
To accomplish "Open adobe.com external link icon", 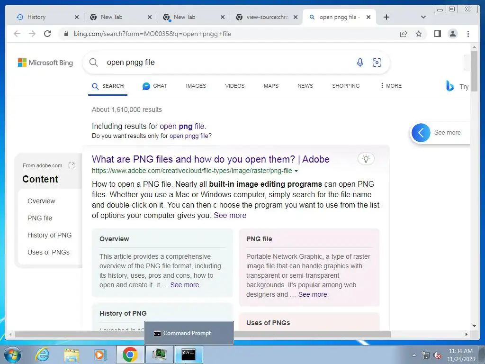I will (x=72, y=165).
